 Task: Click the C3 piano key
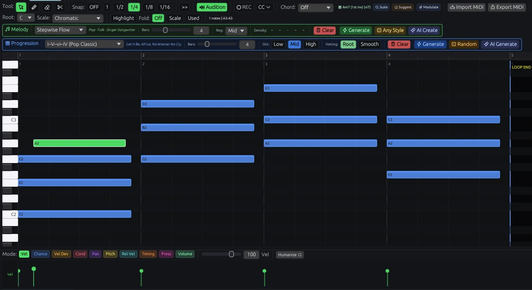click(10, 120)
